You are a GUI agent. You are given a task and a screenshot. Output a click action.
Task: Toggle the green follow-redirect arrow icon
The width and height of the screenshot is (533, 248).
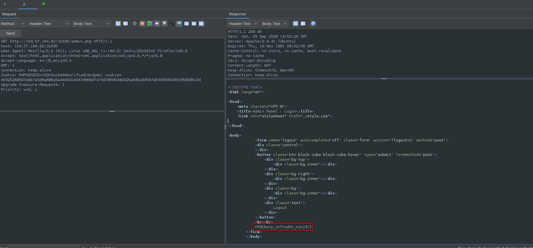[x=149, y=24]
